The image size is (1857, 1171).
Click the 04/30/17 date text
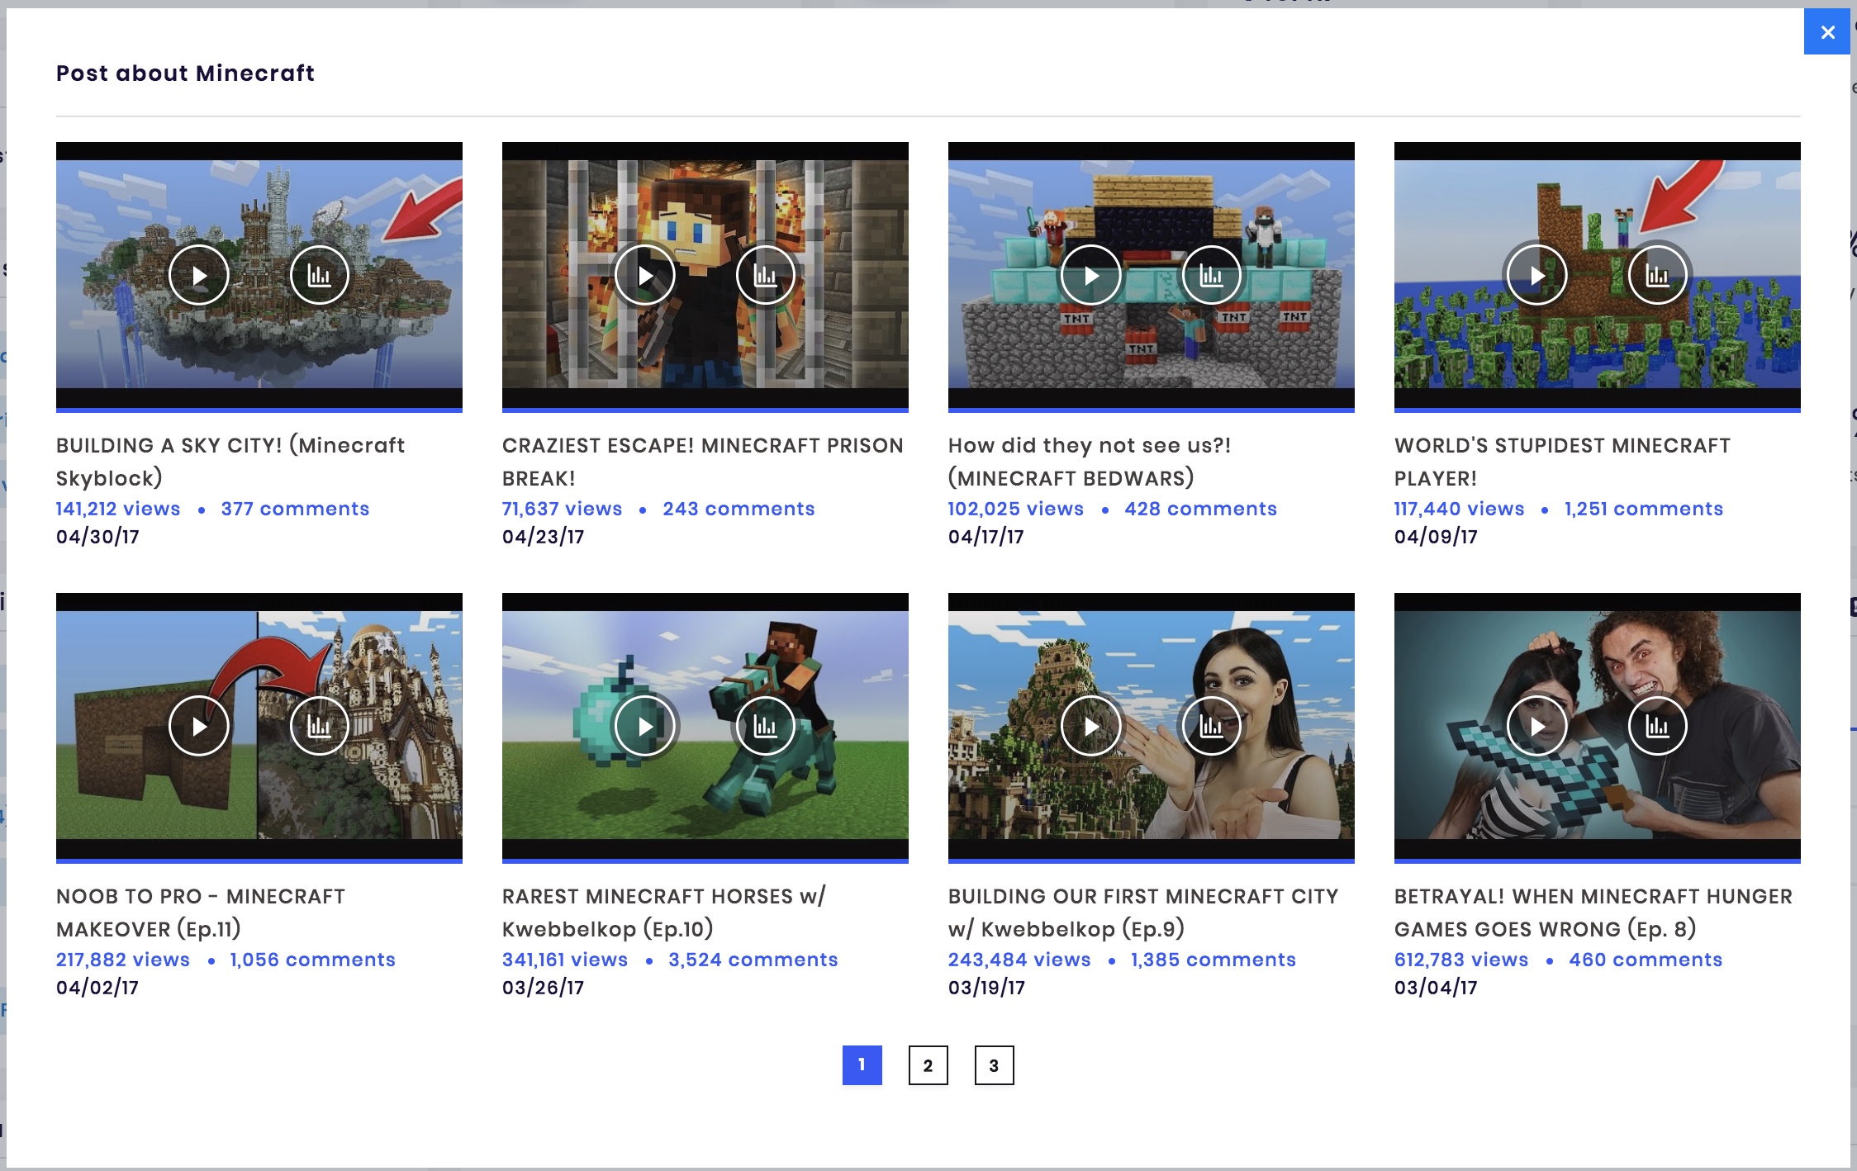coord(97,537)
